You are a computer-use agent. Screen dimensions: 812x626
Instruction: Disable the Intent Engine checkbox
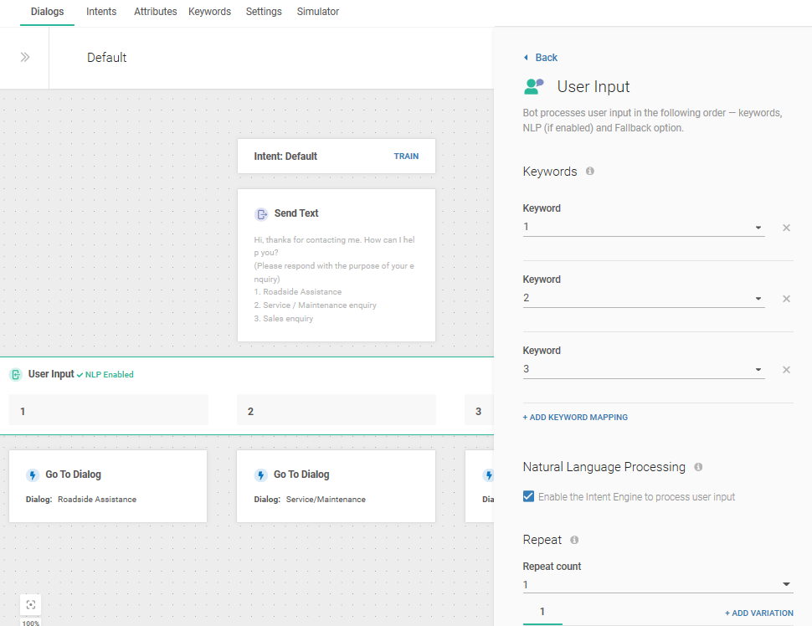pyautogui.click(x=528, y=497)
